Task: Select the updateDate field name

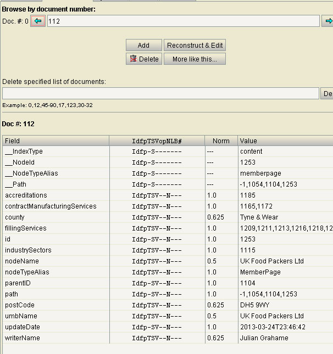Action: (23, 327)
